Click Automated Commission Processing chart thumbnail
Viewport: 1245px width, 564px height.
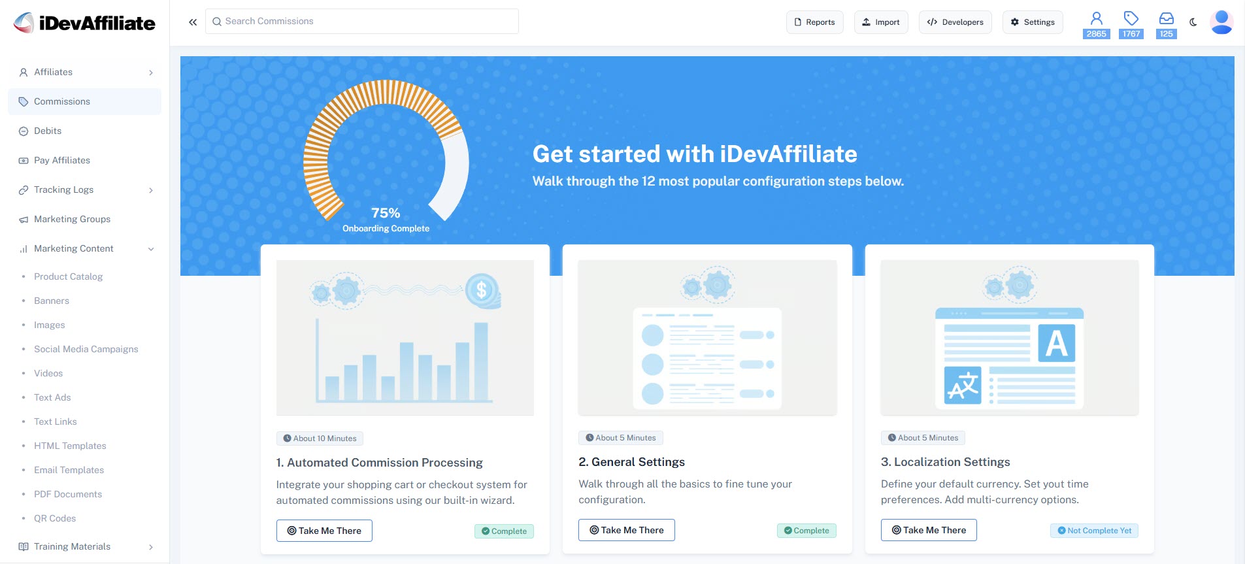click(405, 338)
